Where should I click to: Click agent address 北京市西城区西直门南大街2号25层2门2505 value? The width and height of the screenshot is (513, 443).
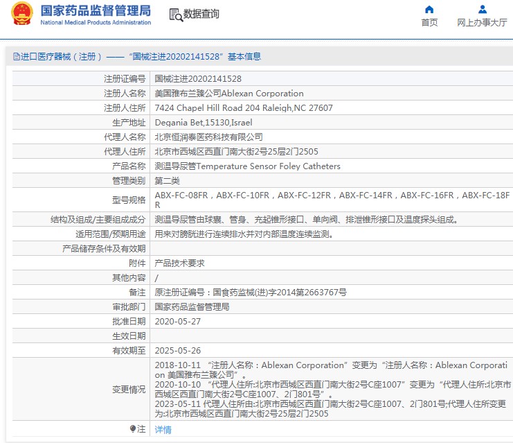click(x=236, y=151)
